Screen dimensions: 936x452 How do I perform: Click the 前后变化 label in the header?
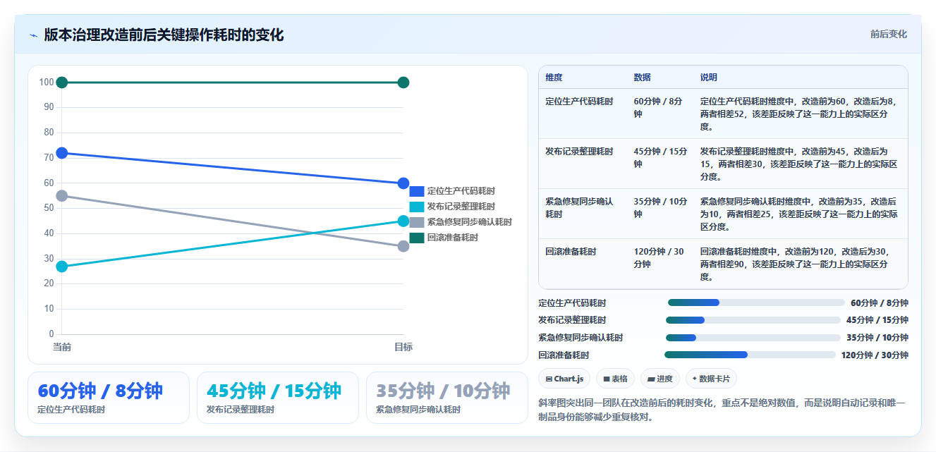point(888,34)
